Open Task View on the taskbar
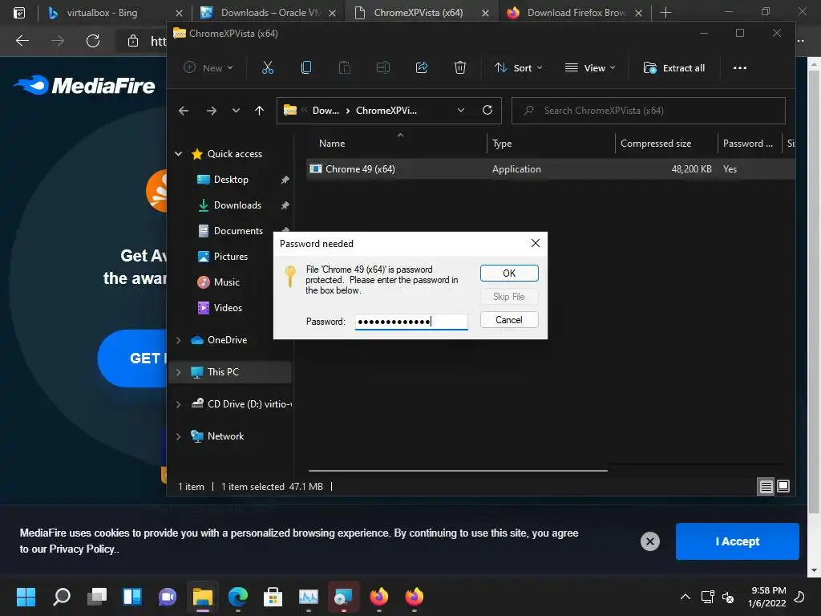Screen dimensions: 821x616 (x=97, y=597)
